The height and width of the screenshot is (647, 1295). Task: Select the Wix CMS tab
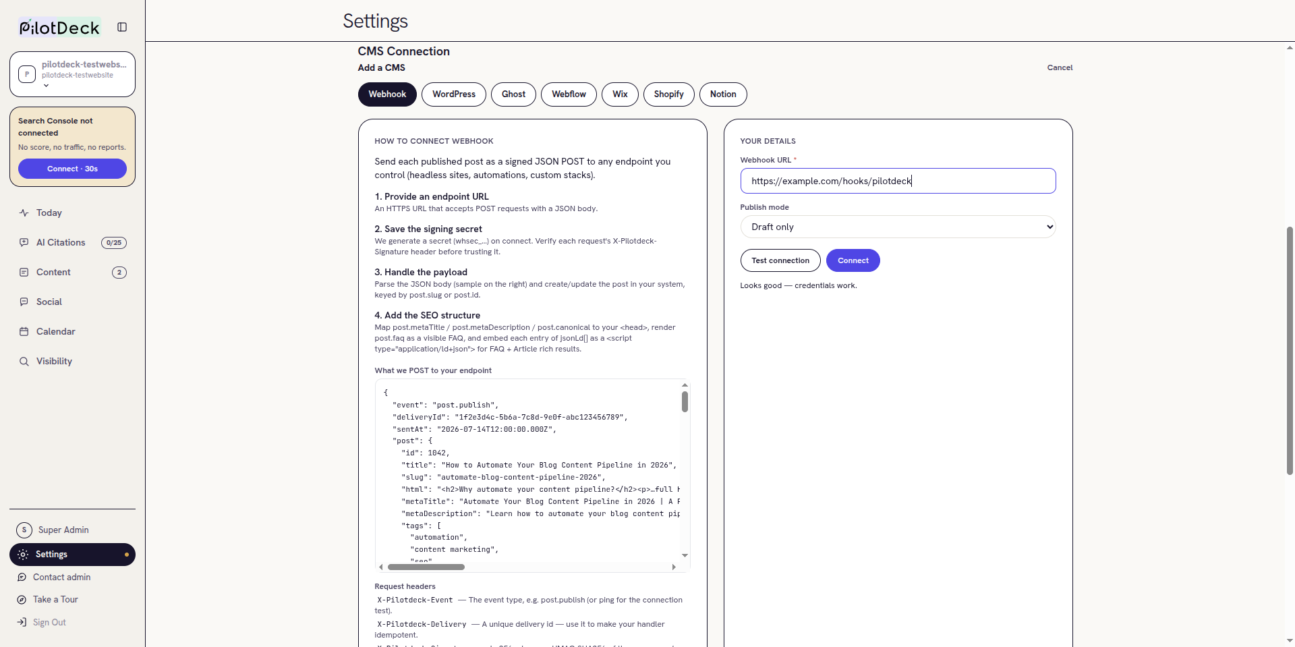pyautogui.click(x=620, y=94)
